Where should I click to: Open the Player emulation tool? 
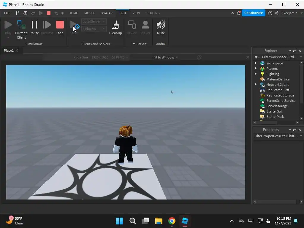pyautogui.click(x=145, y=28)
